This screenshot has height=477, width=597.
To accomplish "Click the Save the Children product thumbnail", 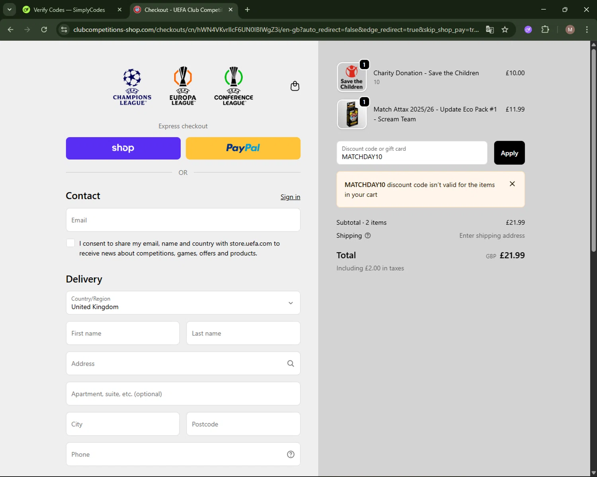I will click(x=352, y=77).
